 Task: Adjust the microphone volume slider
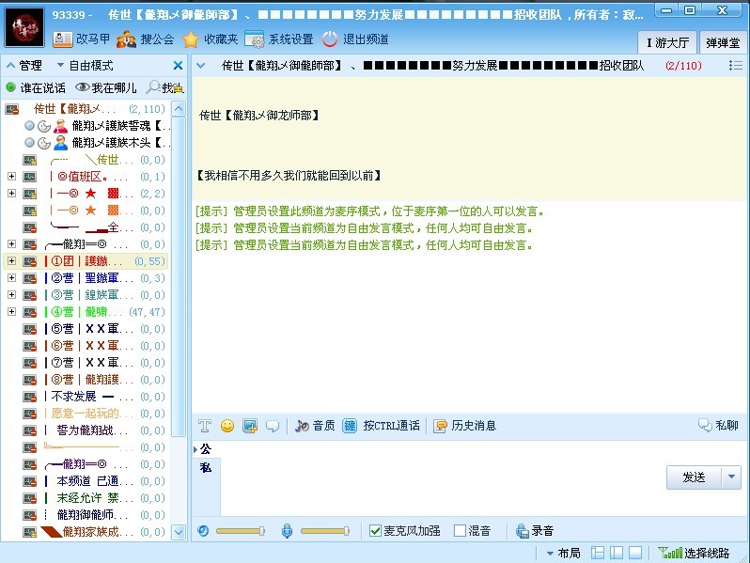point(325,531)
